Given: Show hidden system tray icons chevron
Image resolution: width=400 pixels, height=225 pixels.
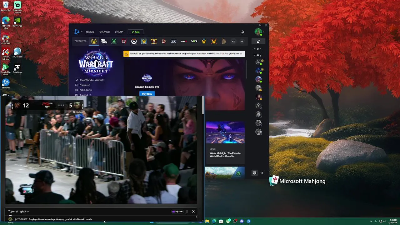Looking at the screenshot, I should coord(371,221).
